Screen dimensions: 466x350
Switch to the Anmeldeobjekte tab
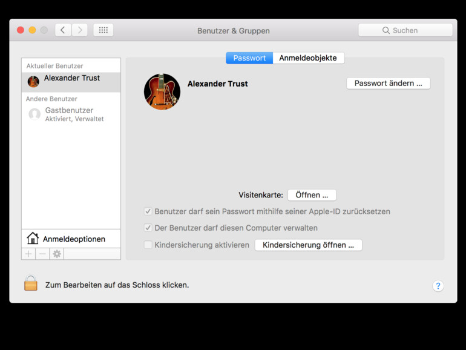tap(308, 58)
